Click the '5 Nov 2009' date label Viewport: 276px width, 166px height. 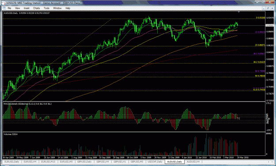pos(146,158)
